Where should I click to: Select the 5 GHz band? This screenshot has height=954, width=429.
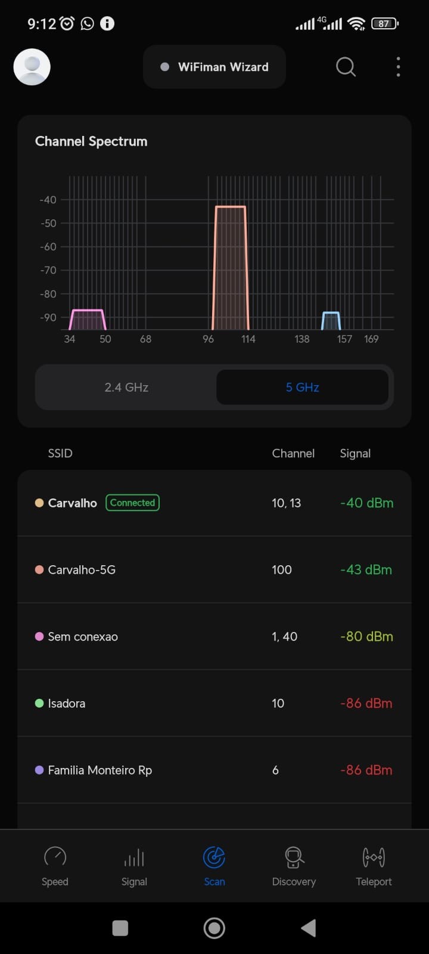coord(302,388)
